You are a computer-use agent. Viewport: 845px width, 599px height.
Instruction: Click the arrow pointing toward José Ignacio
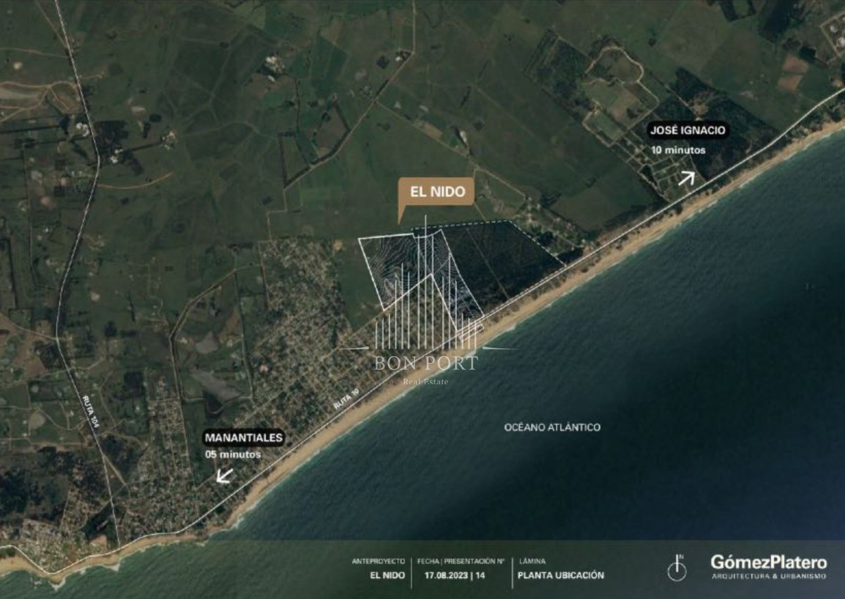tap(686, 177)
